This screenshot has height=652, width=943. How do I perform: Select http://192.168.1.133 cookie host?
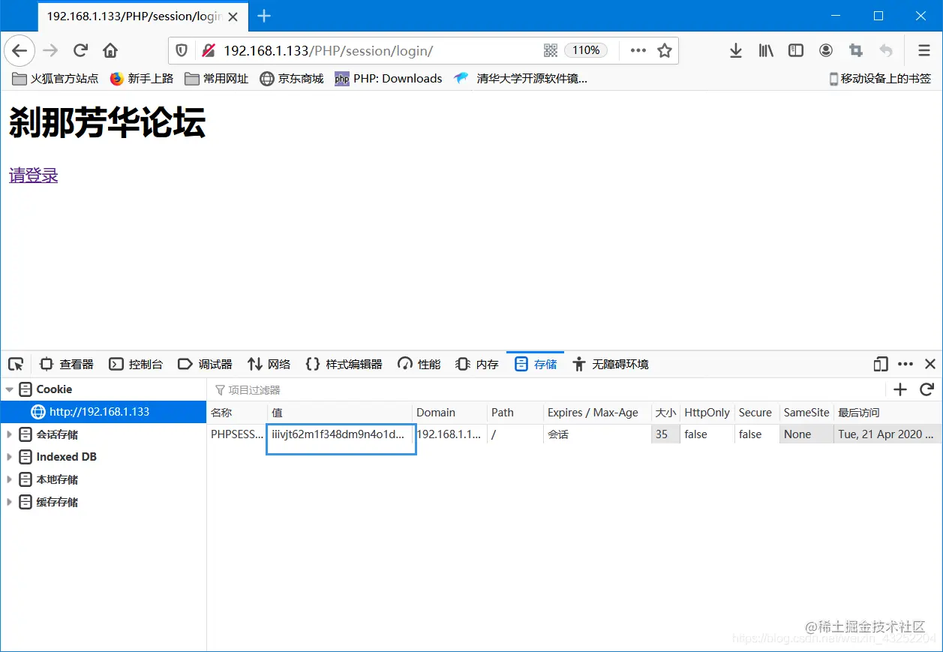pos(104,412)
